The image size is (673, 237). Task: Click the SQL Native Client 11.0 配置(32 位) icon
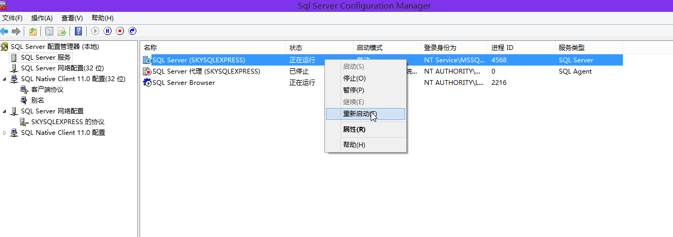point(15,79)
